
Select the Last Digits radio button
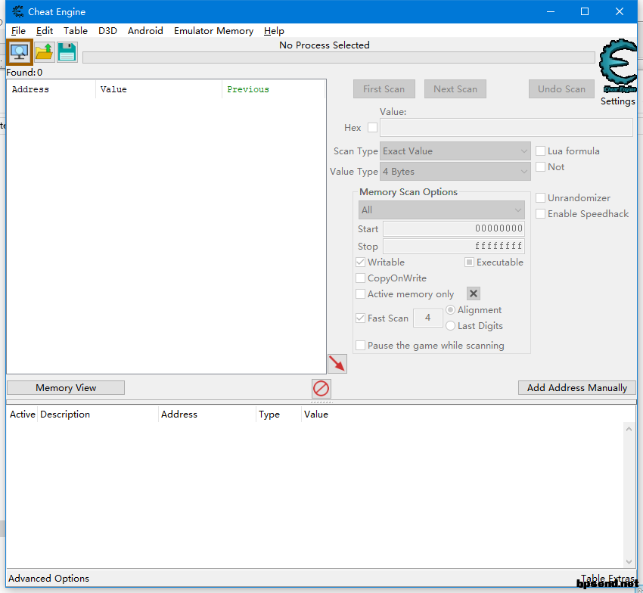[x=450, y=325]
